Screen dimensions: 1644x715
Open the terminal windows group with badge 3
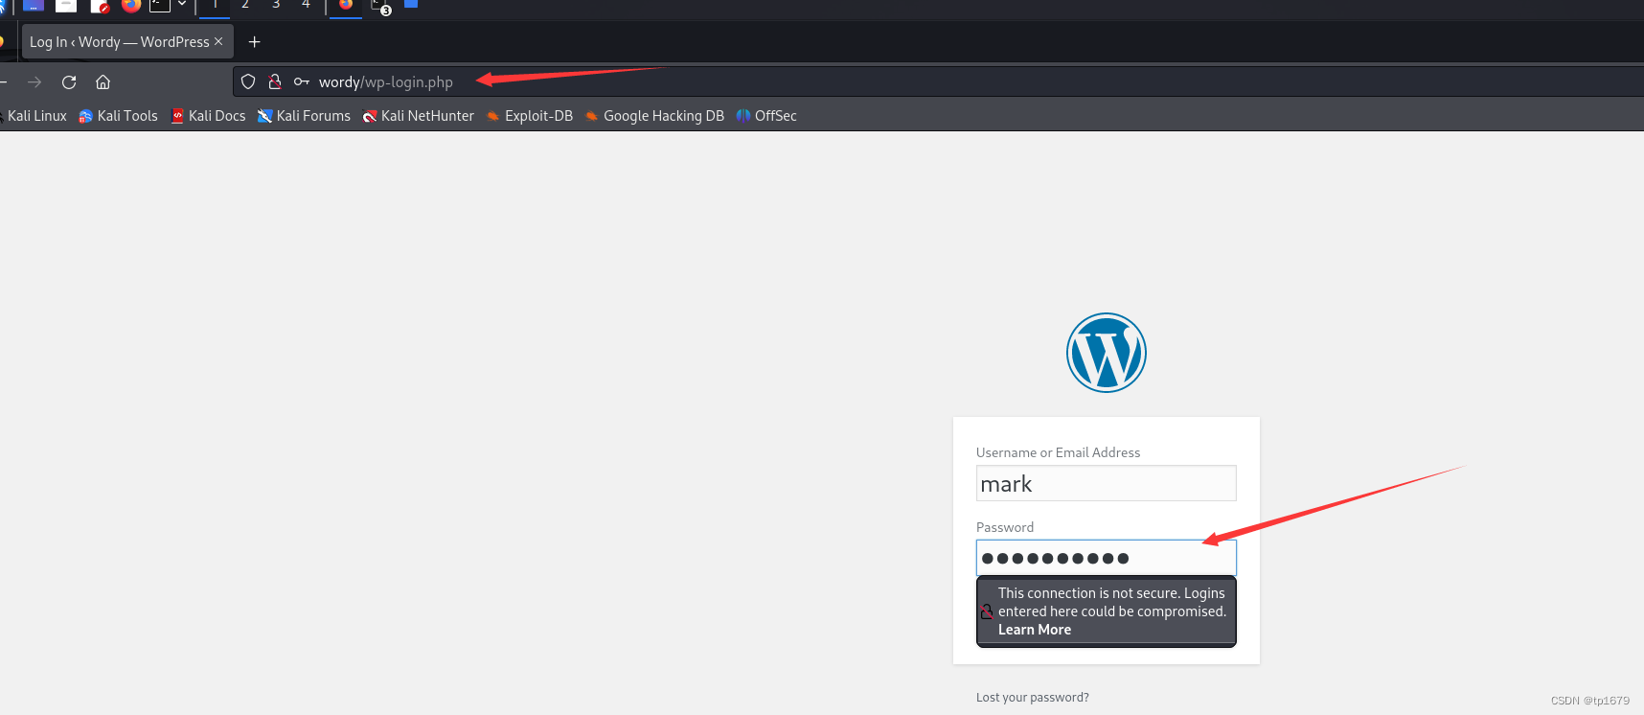[380, 7]
